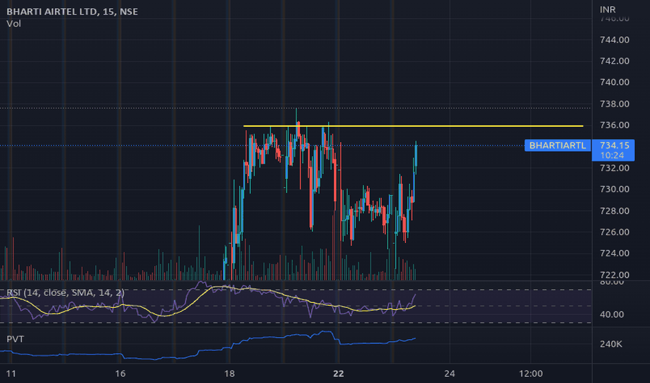Click the 732.00 price axis label
The width and height of the screenshot is (650, 383).
click(614, 168)
